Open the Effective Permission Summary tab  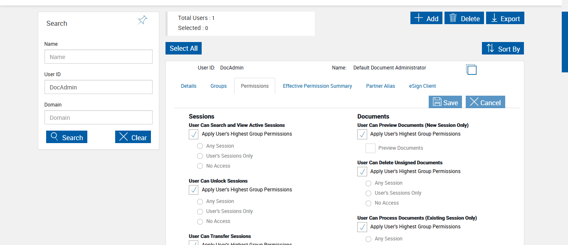(317, 86)
